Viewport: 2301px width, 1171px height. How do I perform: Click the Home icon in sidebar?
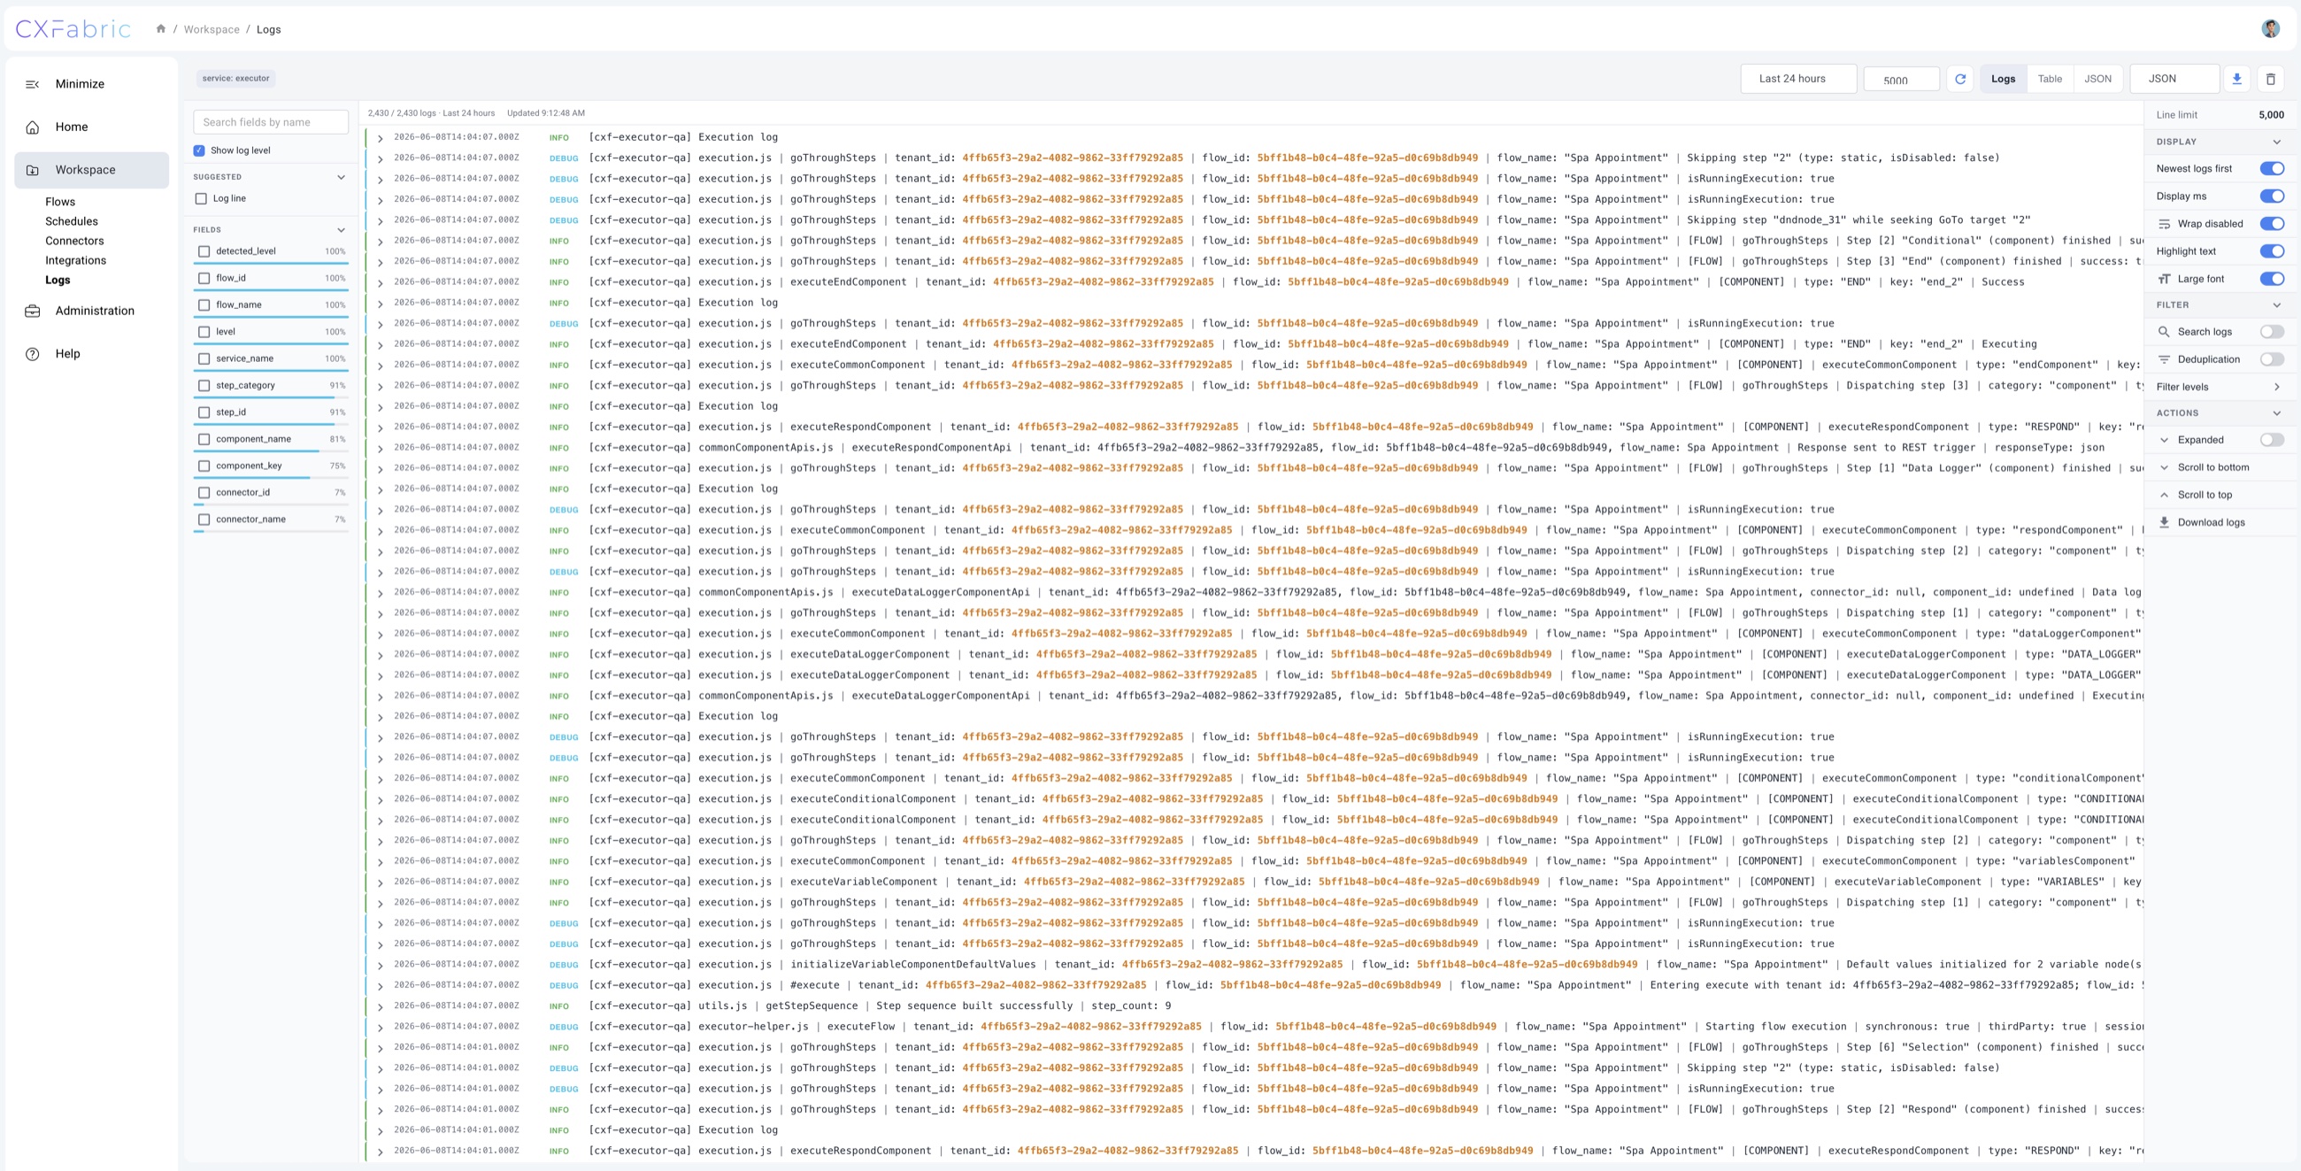coord(32,127)
